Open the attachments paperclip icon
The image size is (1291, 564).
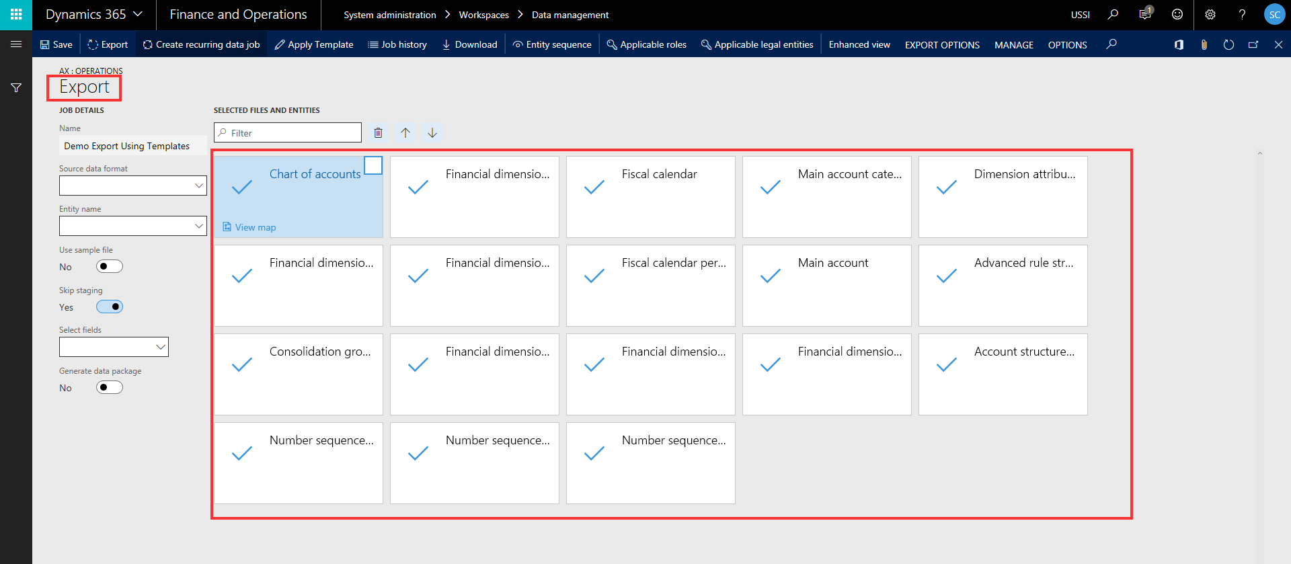point(1204,45)
